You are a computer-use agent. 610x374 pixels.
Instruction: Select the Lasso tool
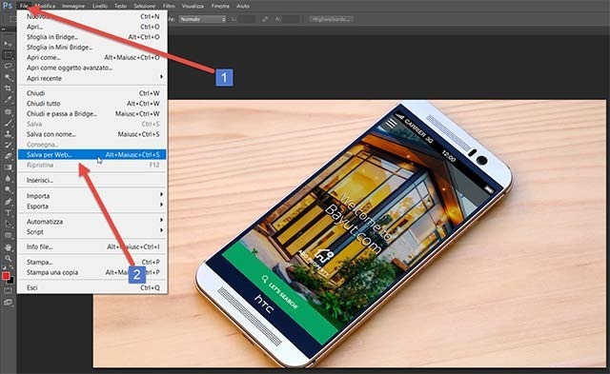point(8,67)
